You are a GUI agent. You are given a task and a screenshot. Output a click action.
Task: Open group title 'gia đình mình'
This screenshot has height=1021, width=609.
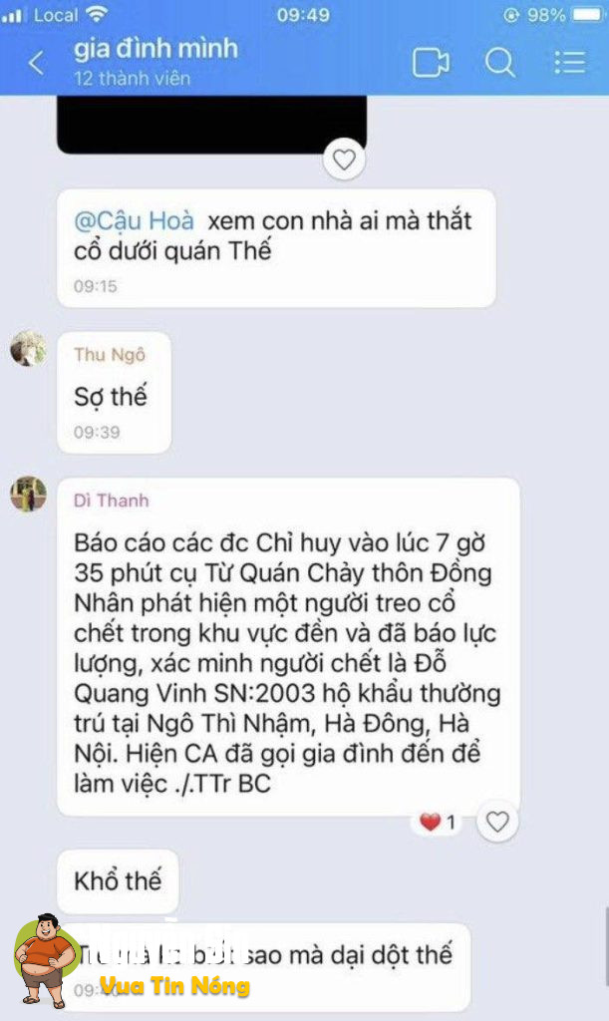coord(155,49)
